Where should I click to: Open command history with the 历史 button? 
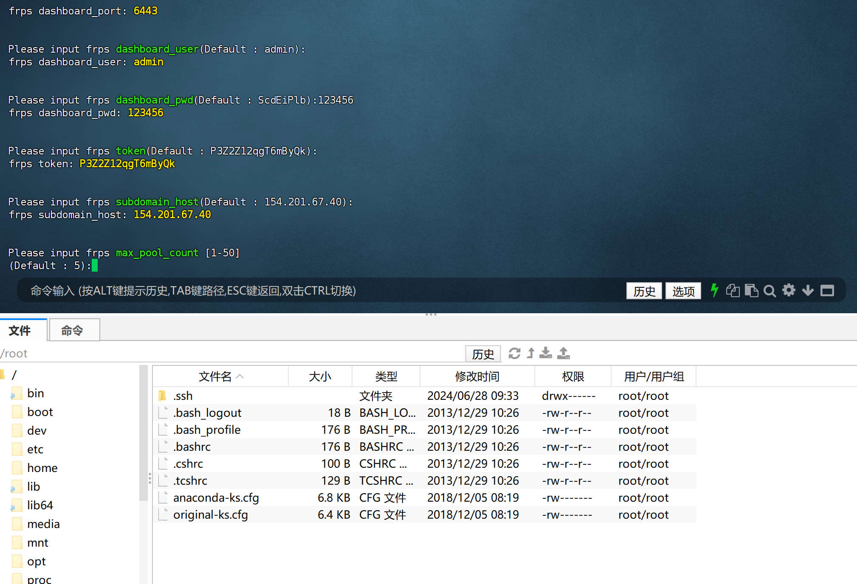click(x=644, y=291)
